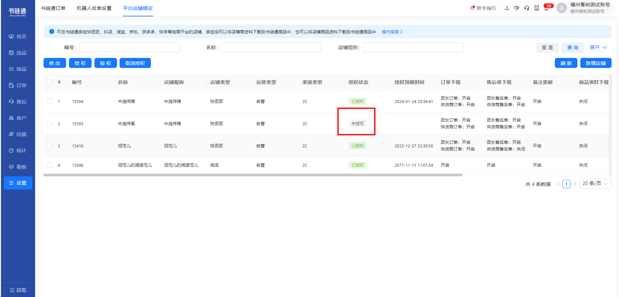Click the info icon in the blue notice banner
The image size is (619, 297).
tap(52, 32)
